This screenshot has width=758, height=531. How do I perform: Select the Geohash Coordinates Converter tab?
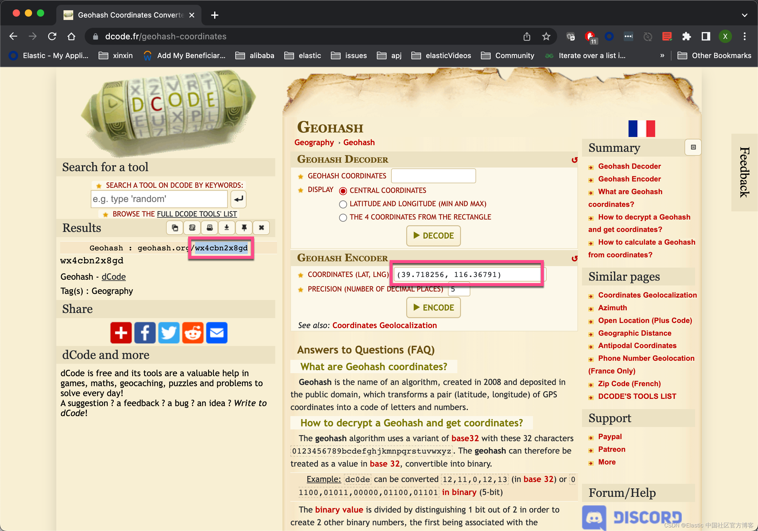click(x=129, y=15)
